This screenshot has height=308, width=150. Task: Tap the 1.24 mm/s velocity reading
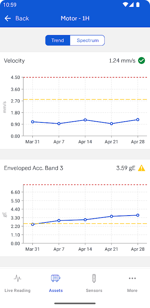[x=122, y=61]
